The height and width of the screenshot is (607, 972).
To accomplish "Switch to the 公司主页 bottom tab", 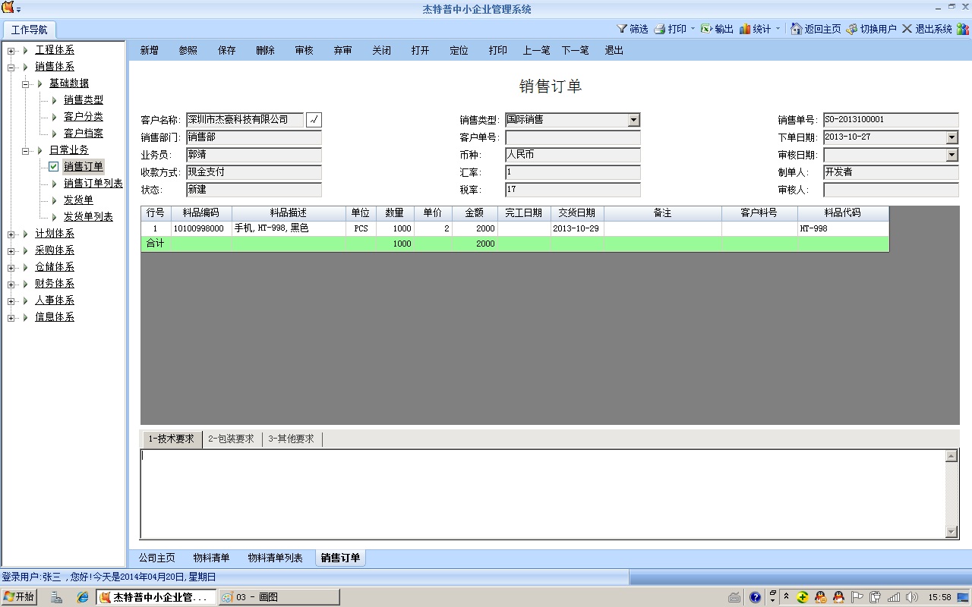I will [x=157, y=558].
